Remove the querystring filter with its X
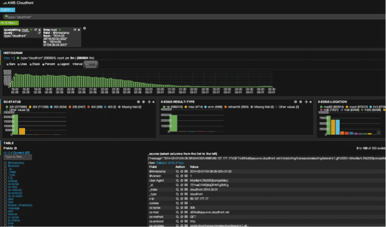 click(x=39, y=29)
